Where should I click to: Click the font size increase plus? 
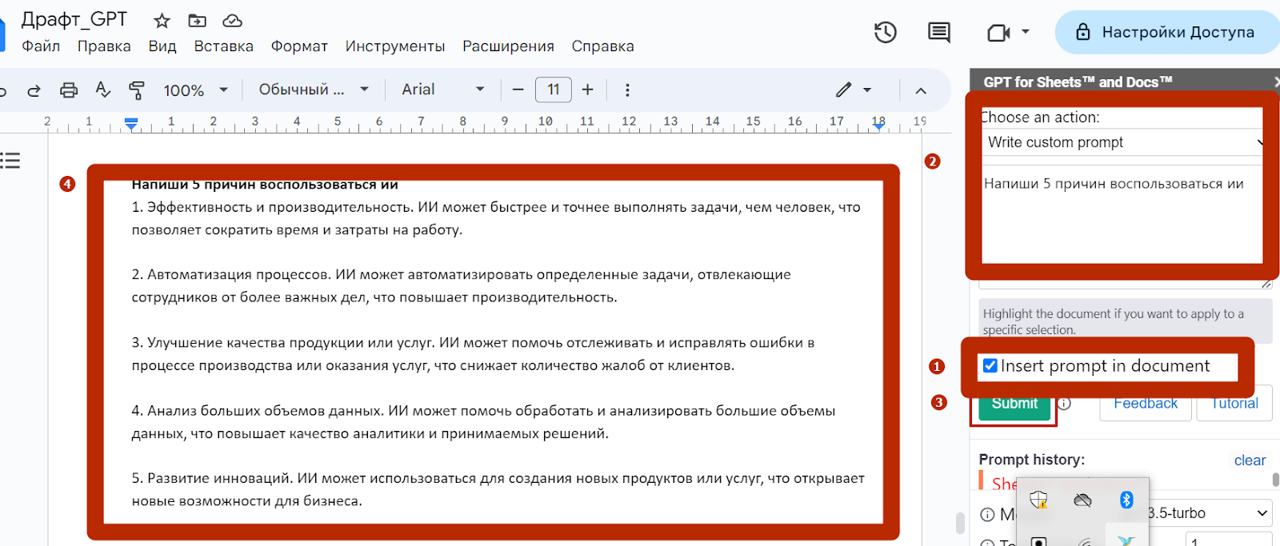point(588,90)
